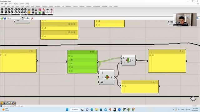The height and width of the screenshot is (112, 200).
Task: Select the yellow panel showing '0 -1'
Action: [18, 61]
